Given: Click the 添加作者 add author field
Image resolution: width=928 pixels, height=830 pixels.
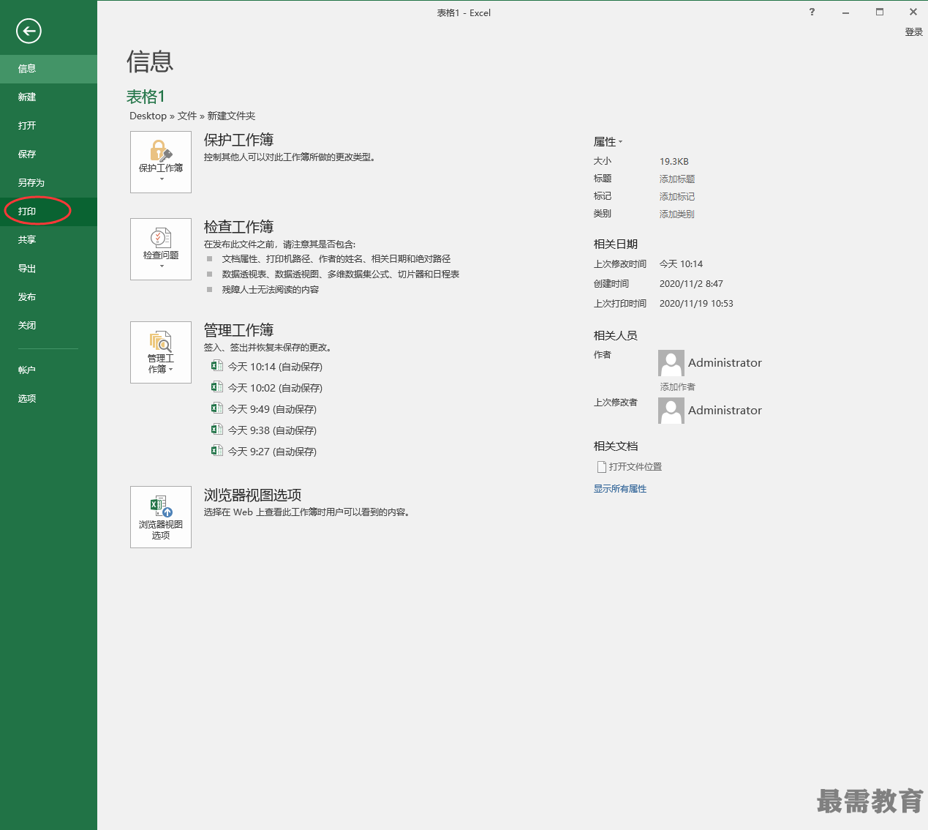Looking at the screenshot, I should [678, 387].
